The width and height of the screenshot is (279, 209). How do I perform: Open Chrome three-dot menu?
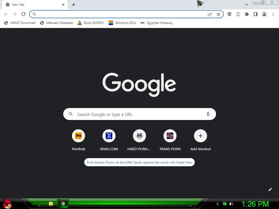click(x=273, y=14)
